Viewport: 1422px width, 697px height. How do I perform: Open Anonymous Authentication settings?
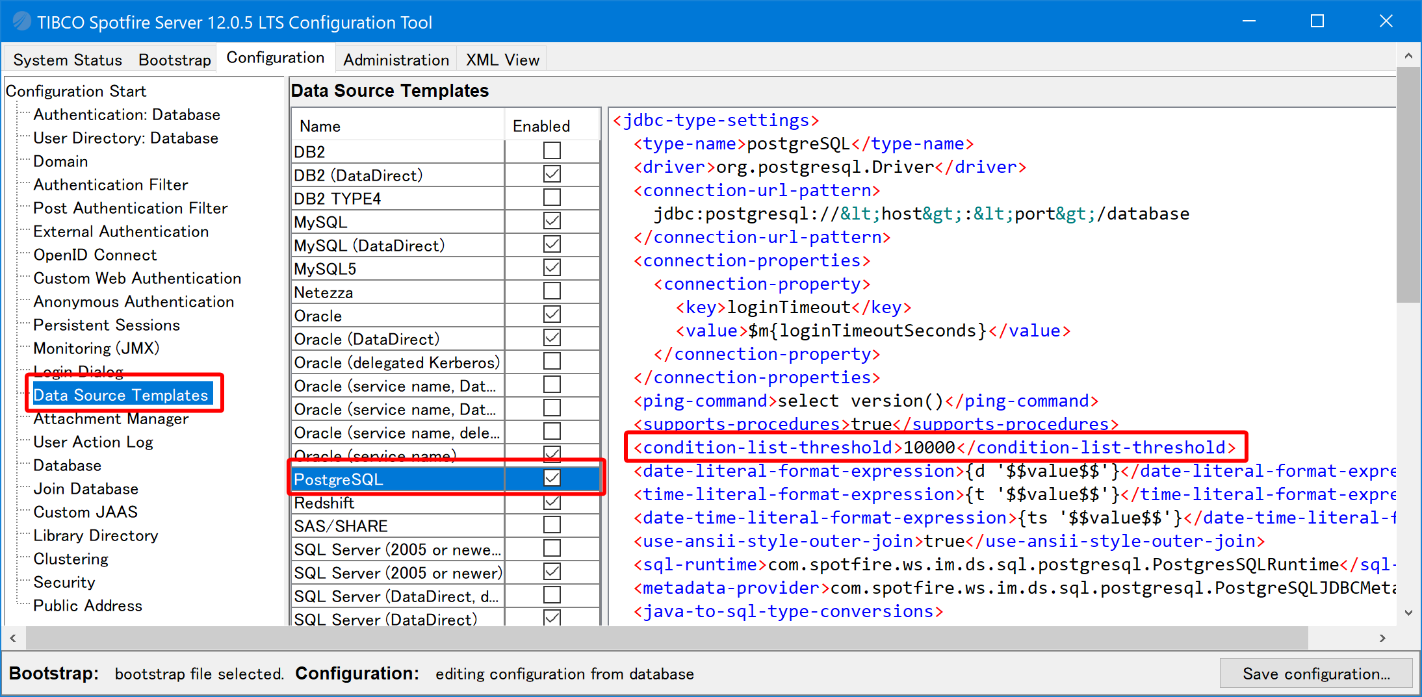point(134,301)
